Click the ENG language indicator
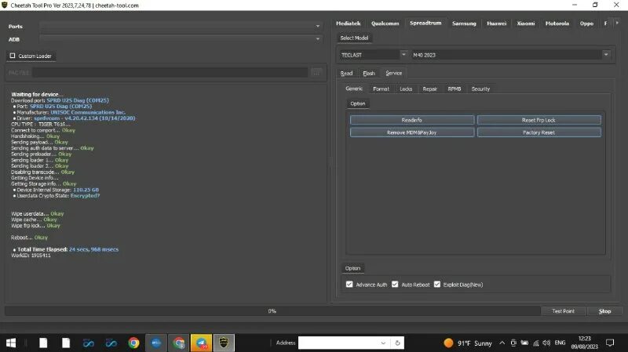Viewport: 628px width, 352px height. [560, 343]
